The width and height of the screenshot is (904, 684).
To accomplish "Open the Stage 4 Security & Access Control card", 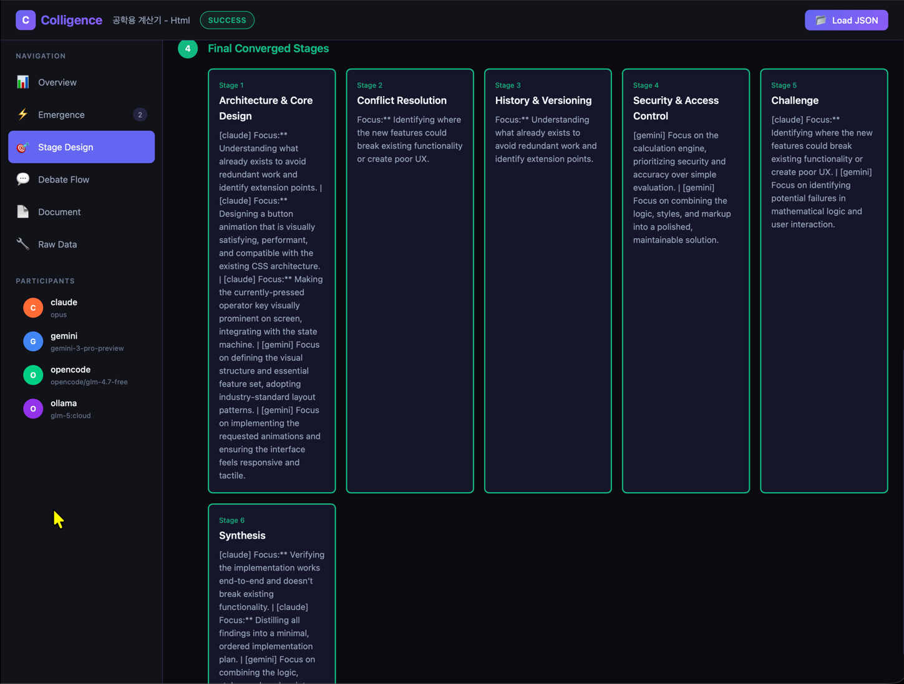I will pyautogui.click(x=686, y=281).
